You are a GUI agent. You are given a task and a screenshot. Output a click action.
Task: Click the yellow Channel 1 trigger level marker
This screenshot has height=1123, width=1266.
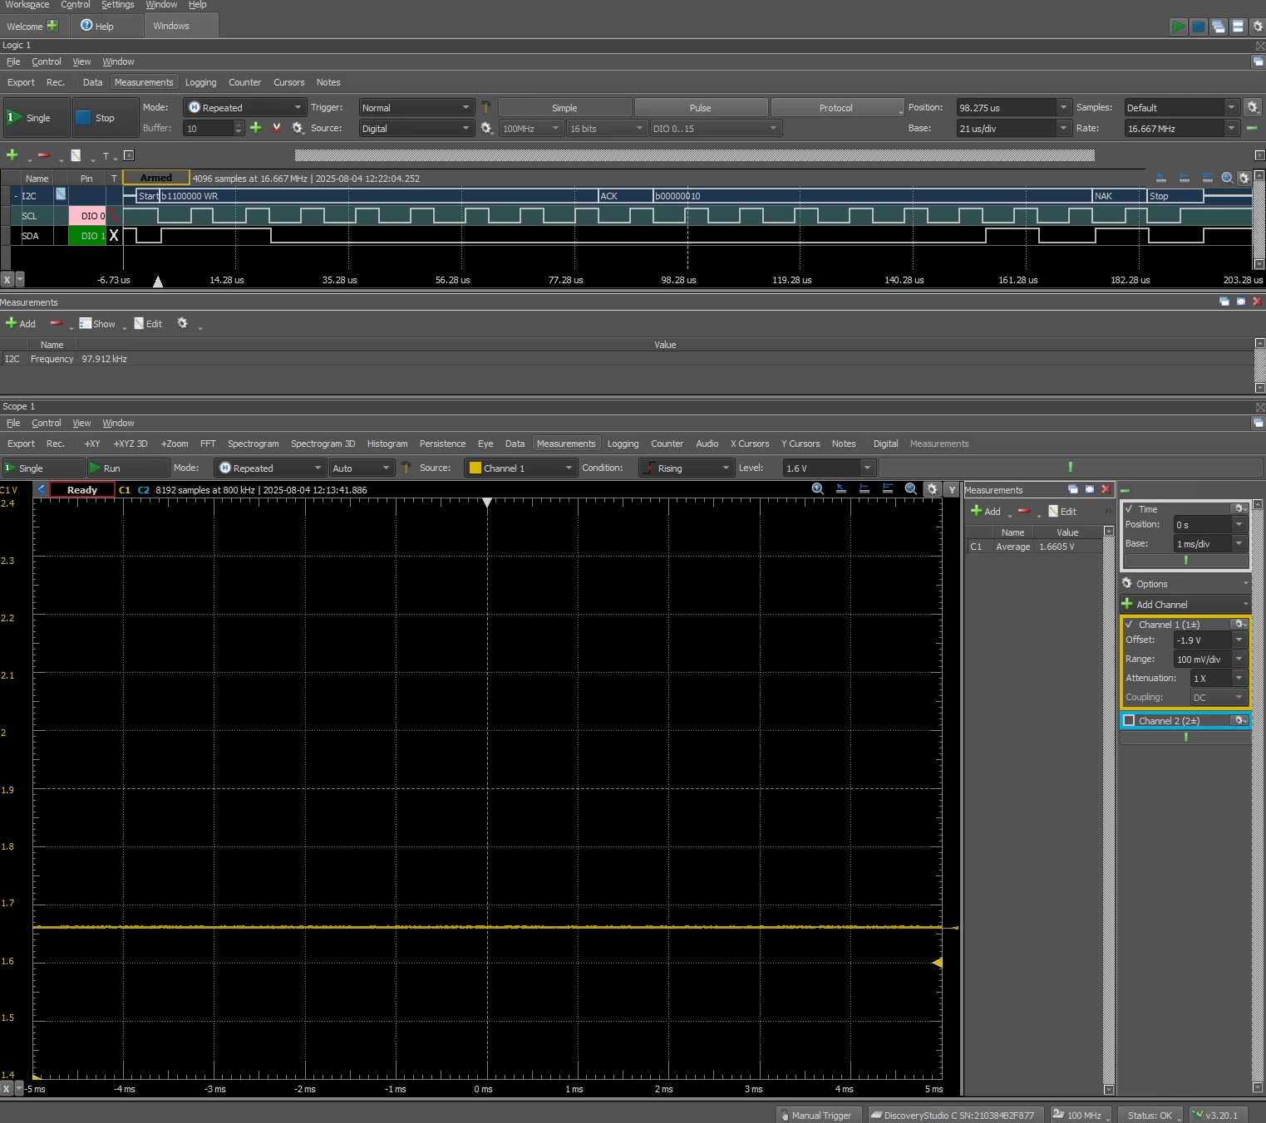click(x=938, y=962)
